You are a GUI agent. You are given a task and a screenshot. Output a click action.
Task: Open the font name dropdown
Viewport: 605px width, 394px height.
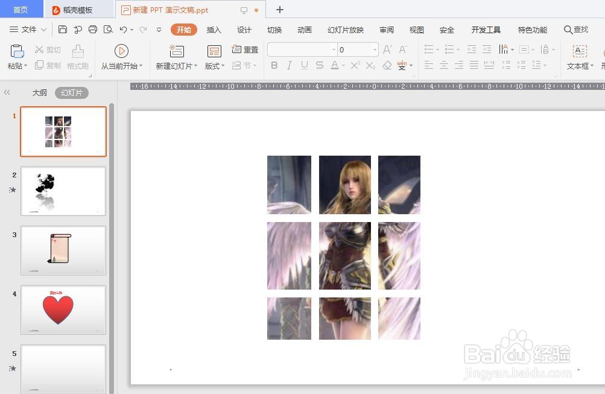click(334, 50)
